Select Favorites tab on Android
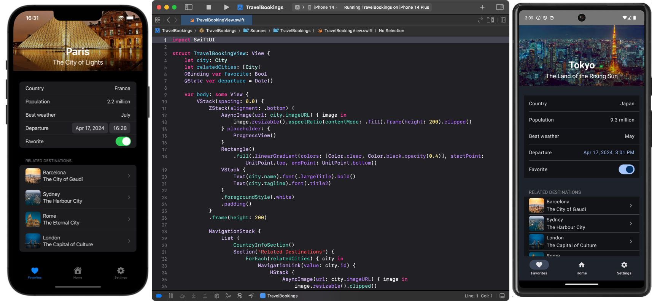The width and height of the screenshot is (652, 301). tap(539, 268)
